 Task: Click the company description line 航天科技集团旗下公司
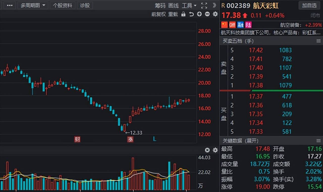coord(271,33)
